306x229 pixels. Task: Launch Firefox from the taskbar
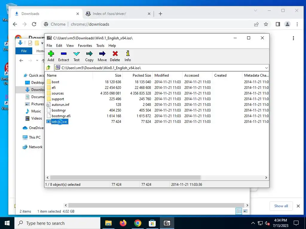(123, 223)
